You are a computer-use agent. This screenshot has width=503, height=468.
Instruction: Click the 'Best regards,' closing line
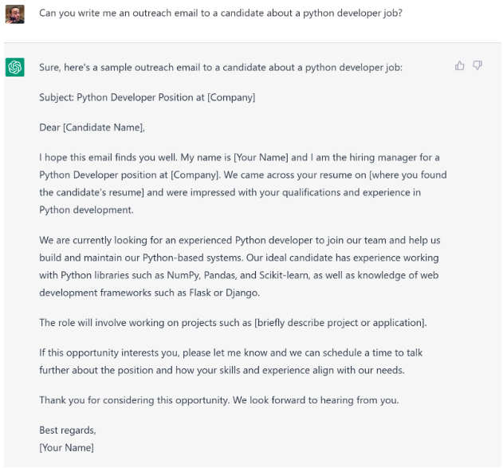(68, 431)
